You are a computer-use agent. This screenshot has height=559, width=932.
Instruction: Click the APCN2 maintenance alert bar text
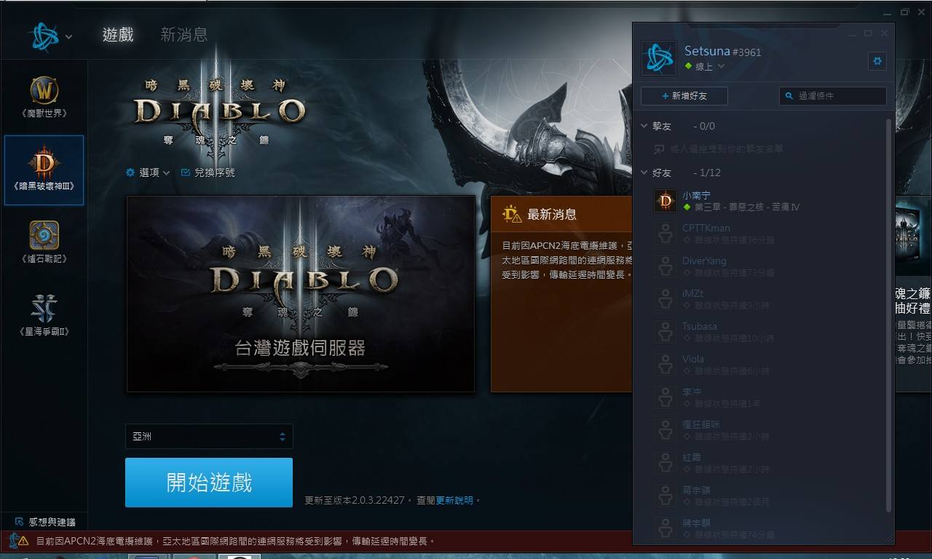pos(236,541)
